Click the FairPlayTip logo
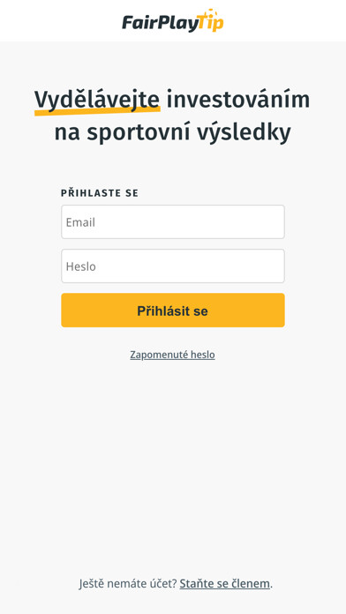This screenshot has width=346, height=614. coord(173,21)
